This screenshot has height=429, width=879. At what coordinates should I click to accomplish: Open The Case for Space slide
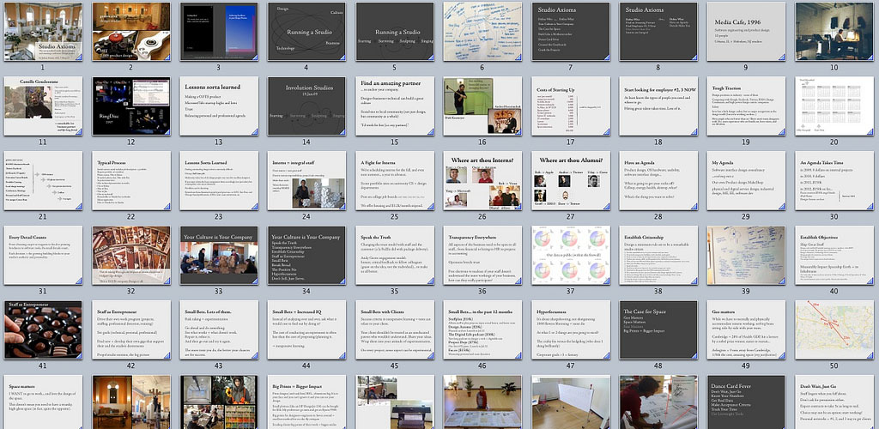[652, 329]
